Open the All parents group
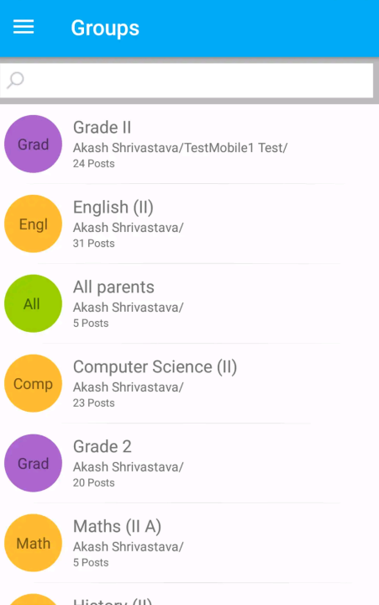 pyautogui.click(x=190, y=303)
